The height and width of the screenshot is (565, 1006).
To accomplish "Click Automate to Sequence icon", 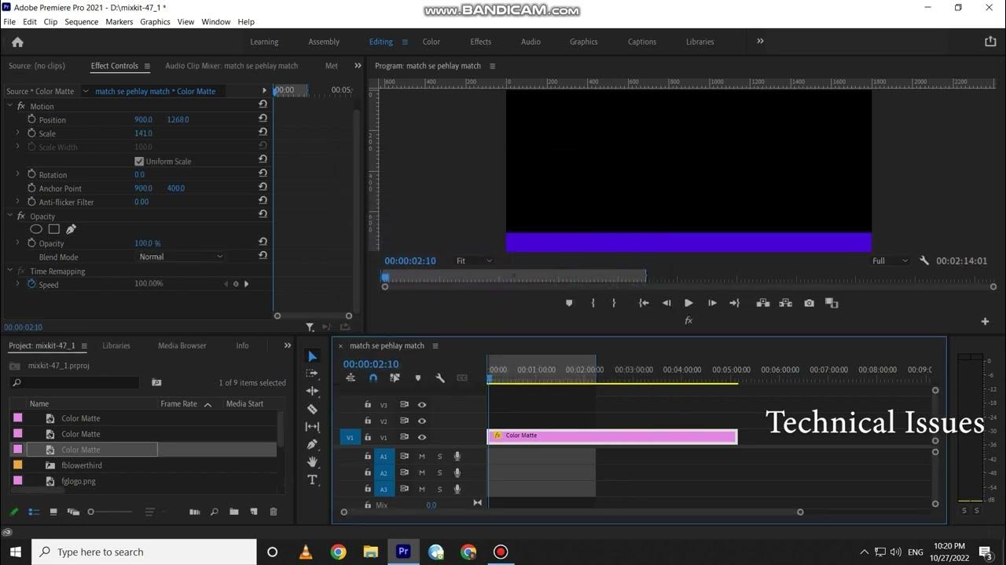I will [x=194, y=512].
